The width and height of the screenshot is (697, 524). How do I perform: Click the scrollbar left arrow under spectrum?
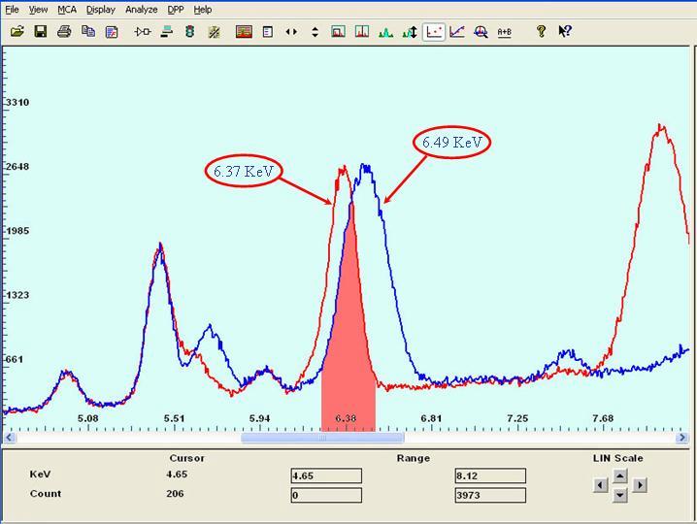point(10,438)
